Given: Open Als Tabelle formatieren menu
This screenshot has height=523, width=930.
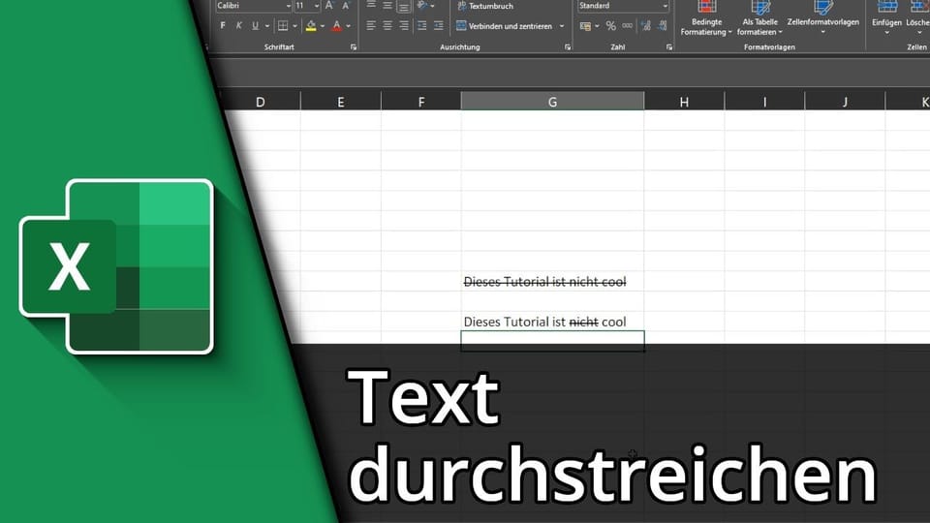Looking at the screenshot, I should click(759, 18).
